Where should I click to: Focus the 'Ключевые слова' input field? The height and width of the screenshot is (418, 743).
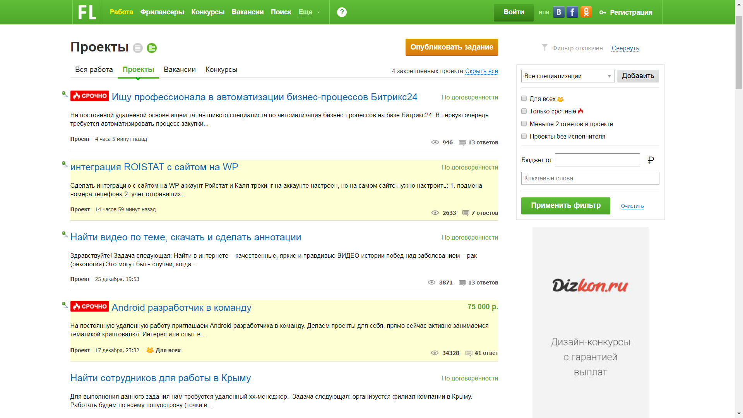click(590, 178)
